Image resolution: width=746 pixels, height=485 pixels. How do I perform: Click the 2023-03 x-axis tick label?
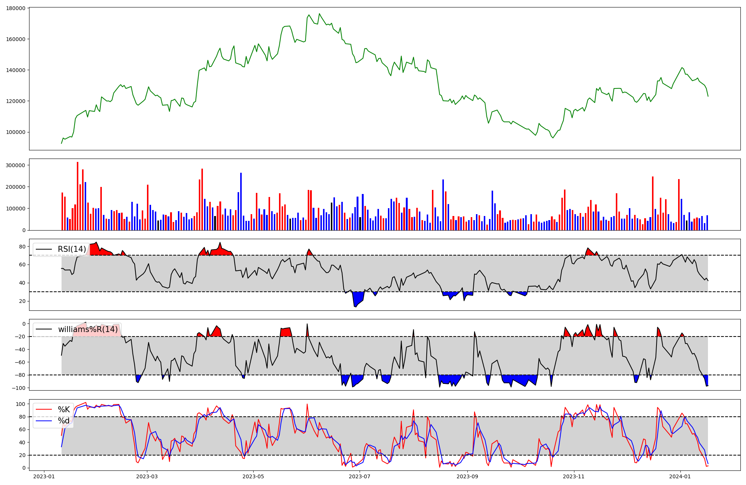click(x=147, y=476)
